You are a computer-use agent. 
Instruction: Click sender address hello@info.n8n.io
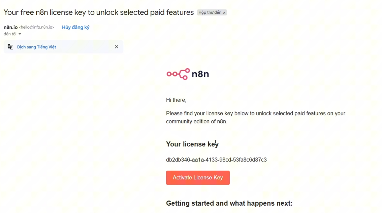36,27
